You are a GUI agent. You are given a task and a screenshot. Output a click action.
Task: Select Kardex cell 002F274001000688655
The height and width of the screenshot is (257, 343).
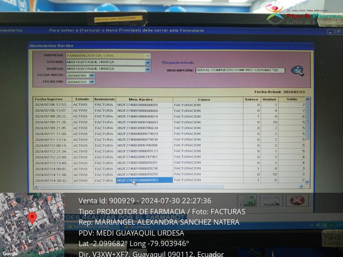tap(144, 105)
